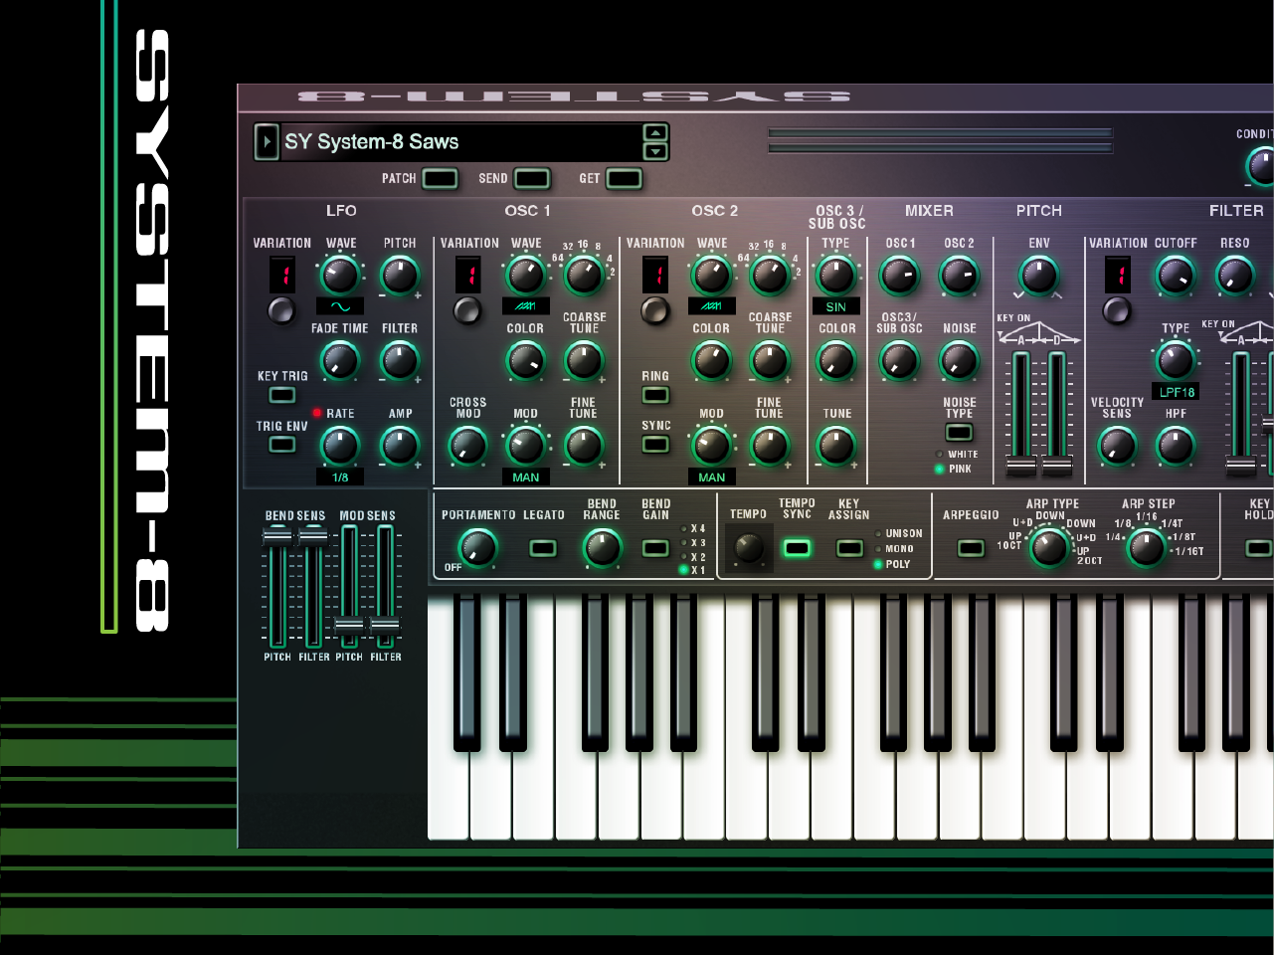Image resolution: width=1274 pixels, height=955 pixels.
Task: Enable SYNC on OSC 2
Action: [655, 445]
